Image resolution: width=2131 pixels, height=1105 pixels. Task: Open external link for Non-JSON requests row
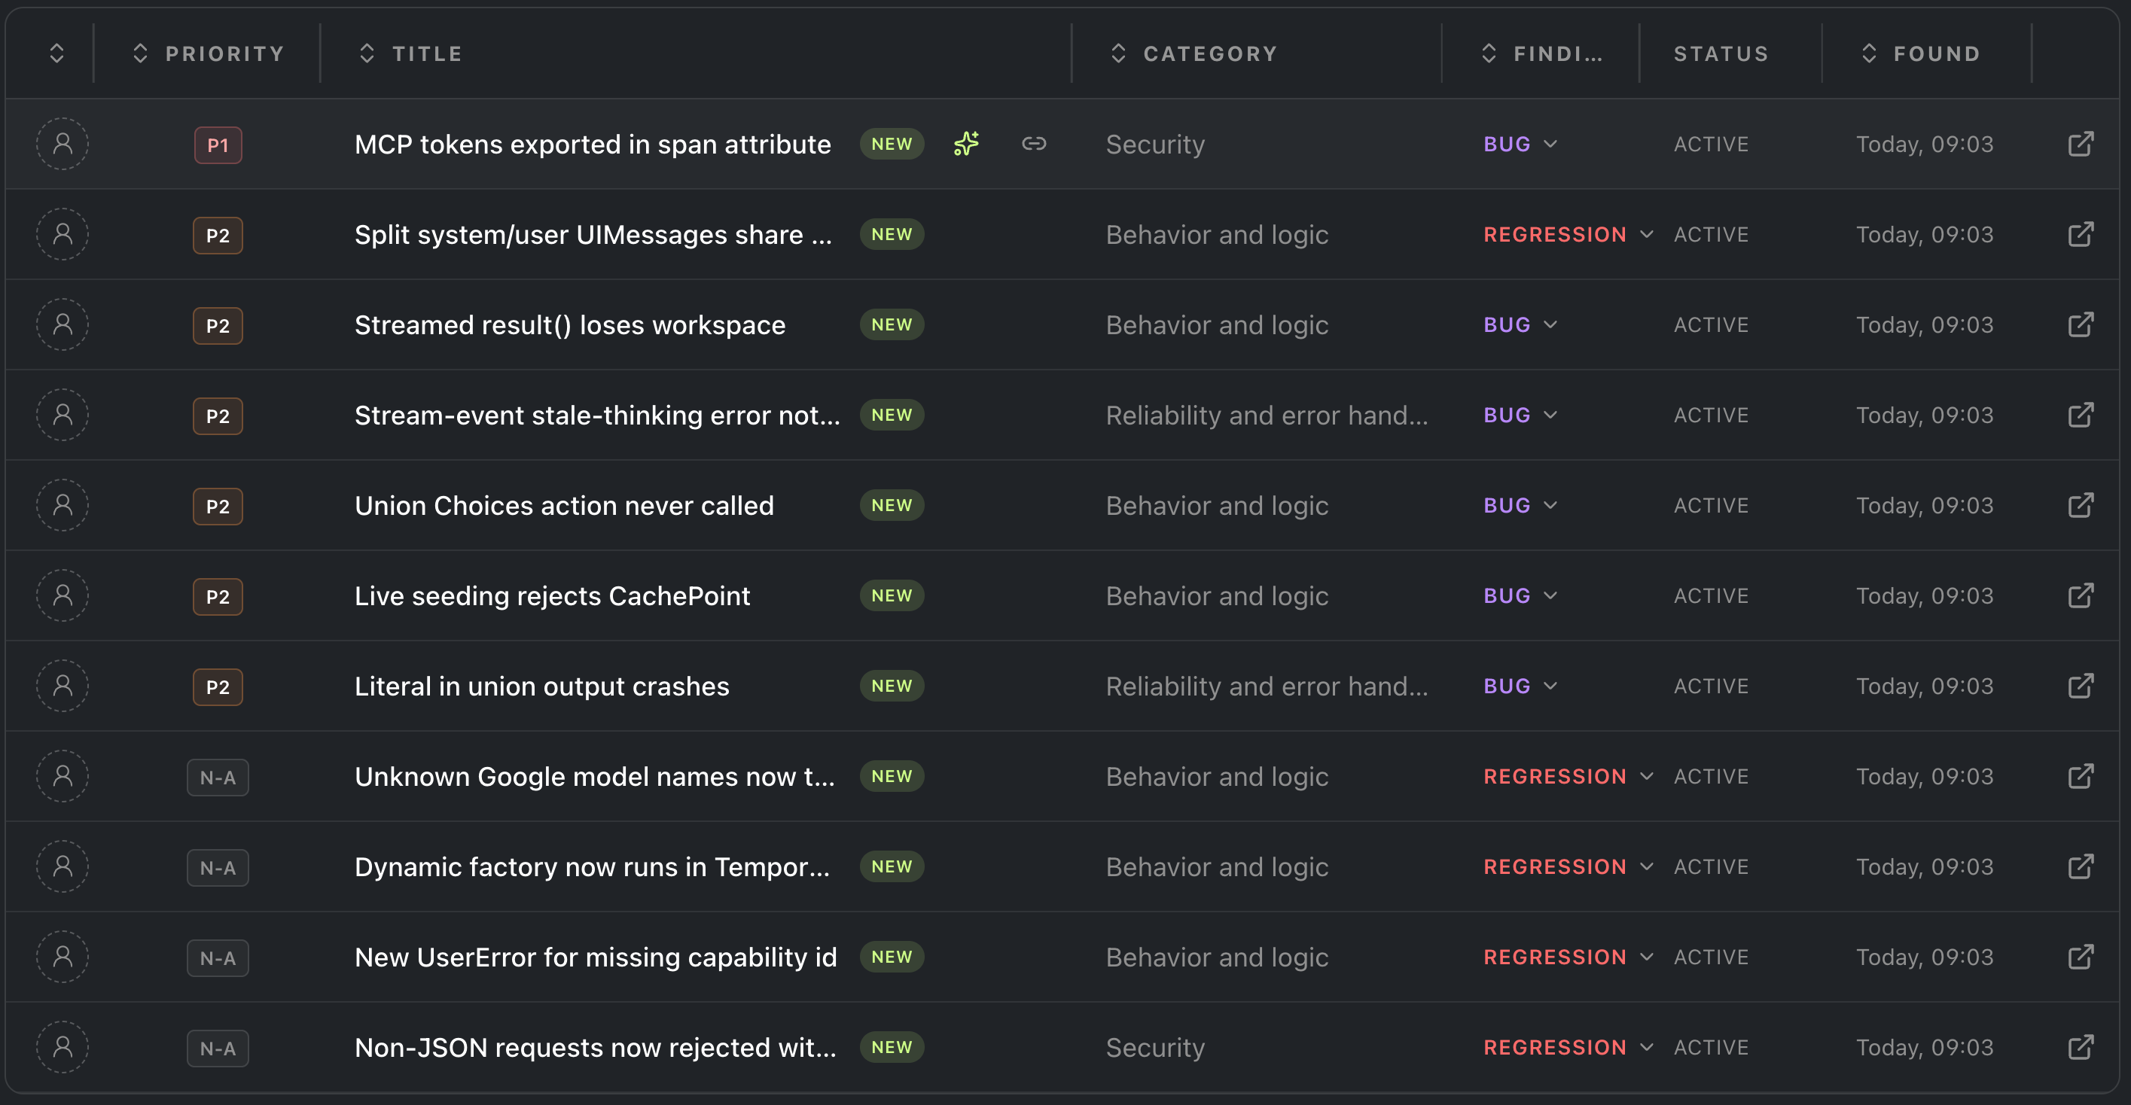(2081, 1047)
